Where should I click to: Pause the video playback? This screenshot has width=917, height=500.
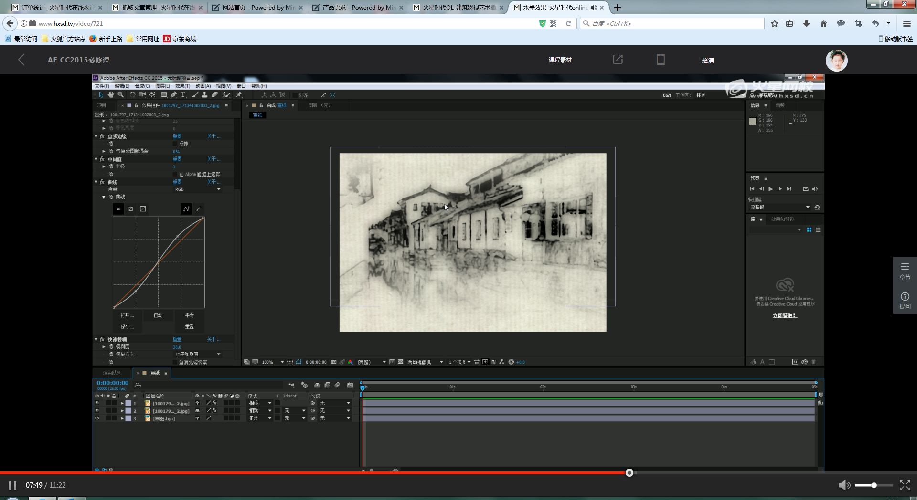[13, 485]
